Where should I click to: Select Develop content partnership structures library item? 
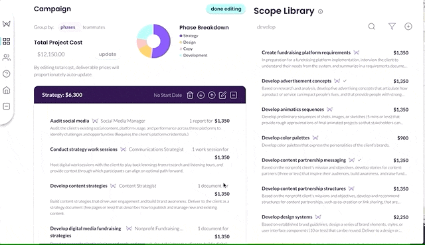[x=303, y=189]
